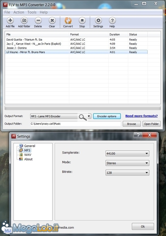
Task: Open the Tools menu
Action: [32, 12]
